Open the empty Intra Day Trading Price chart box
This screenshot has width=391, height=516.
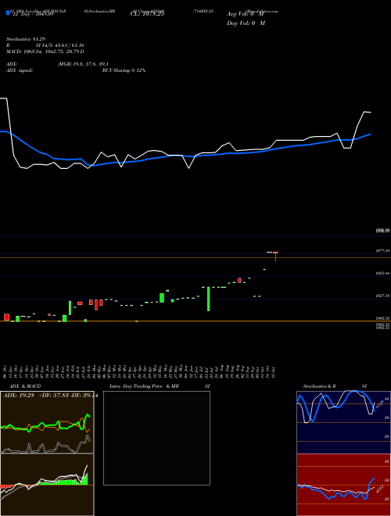click(156, 438)
